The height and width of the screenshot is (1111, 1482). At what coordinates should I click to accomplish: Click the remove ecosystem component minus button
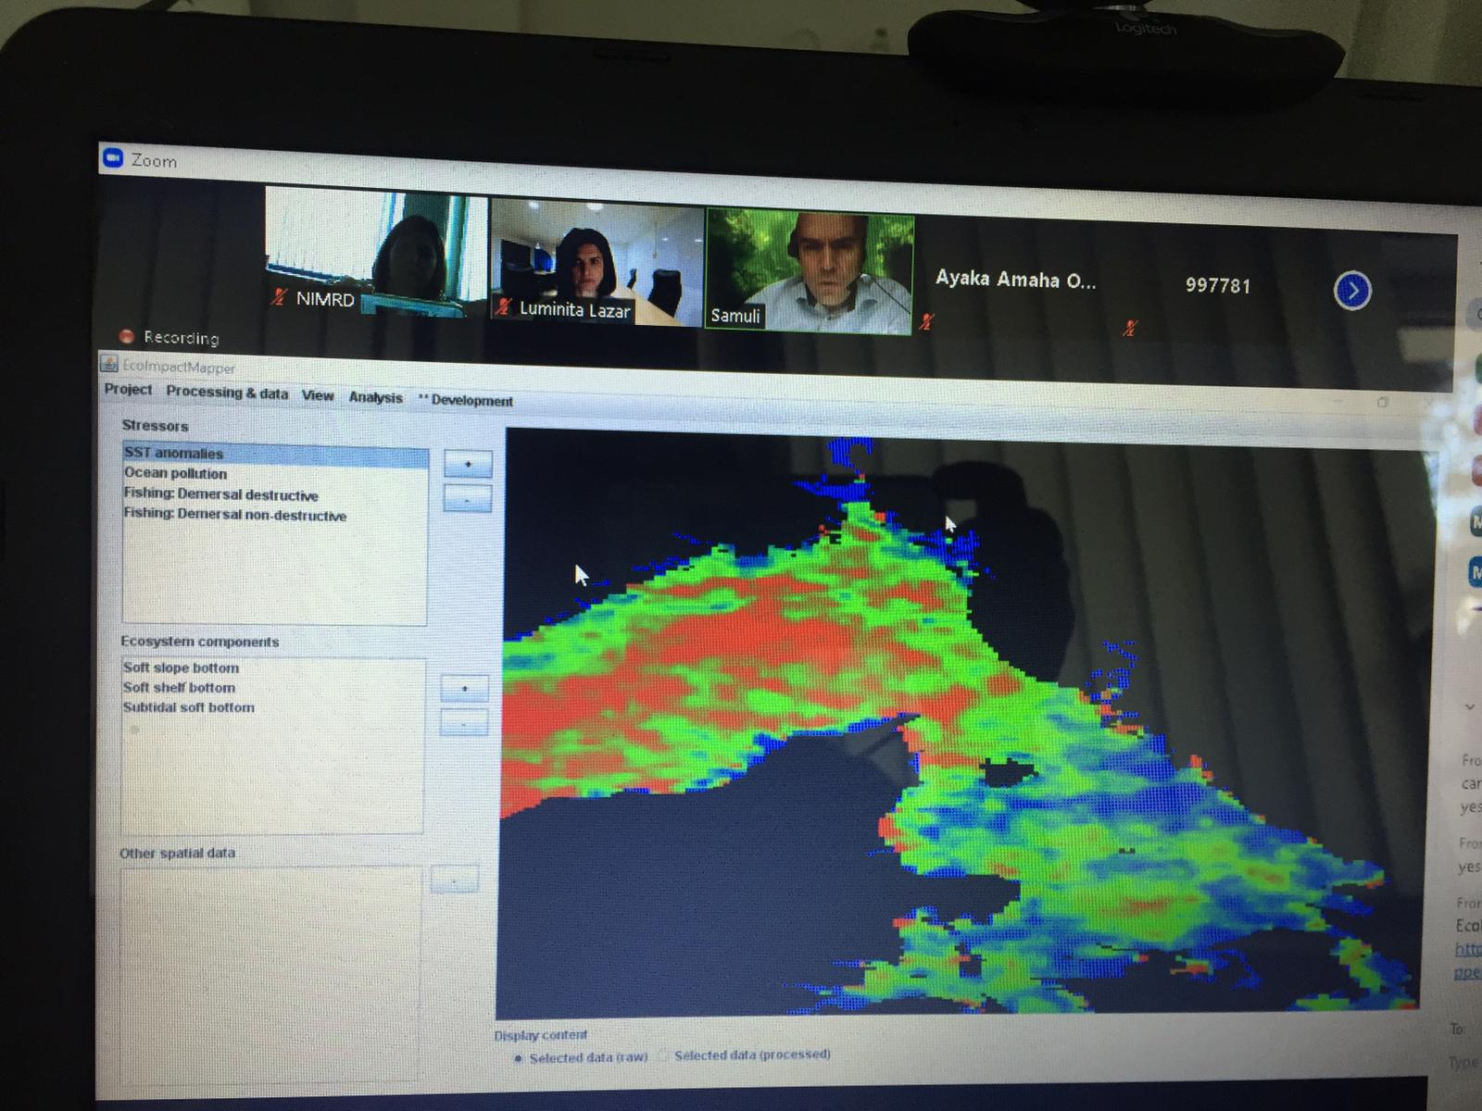(464, 723)
